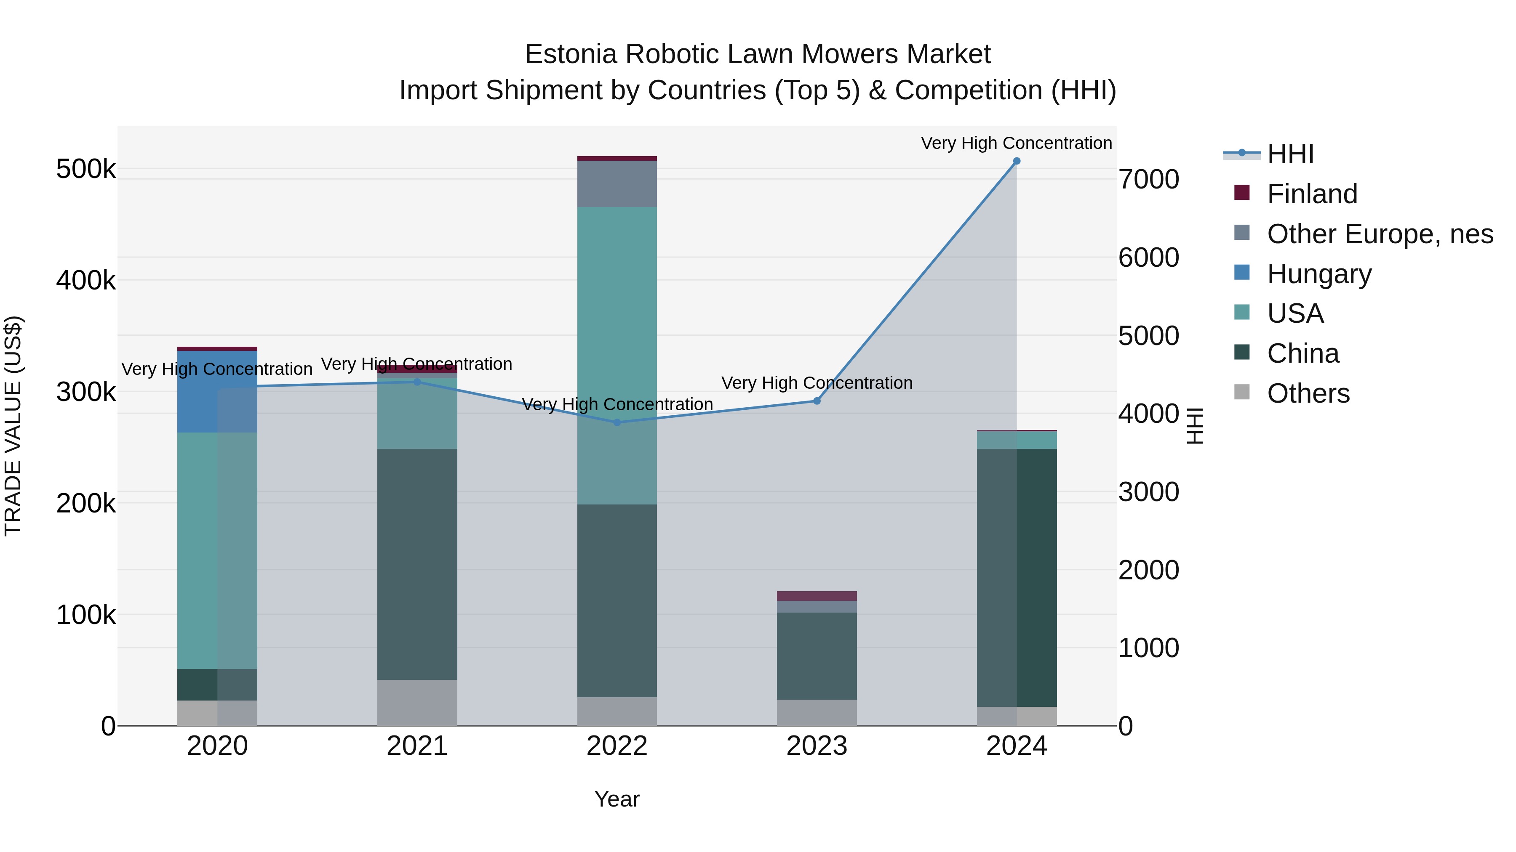Click the 2021 x-axis label
Viewport: 1516px width, 852px height.
click(x=417, y=746)
